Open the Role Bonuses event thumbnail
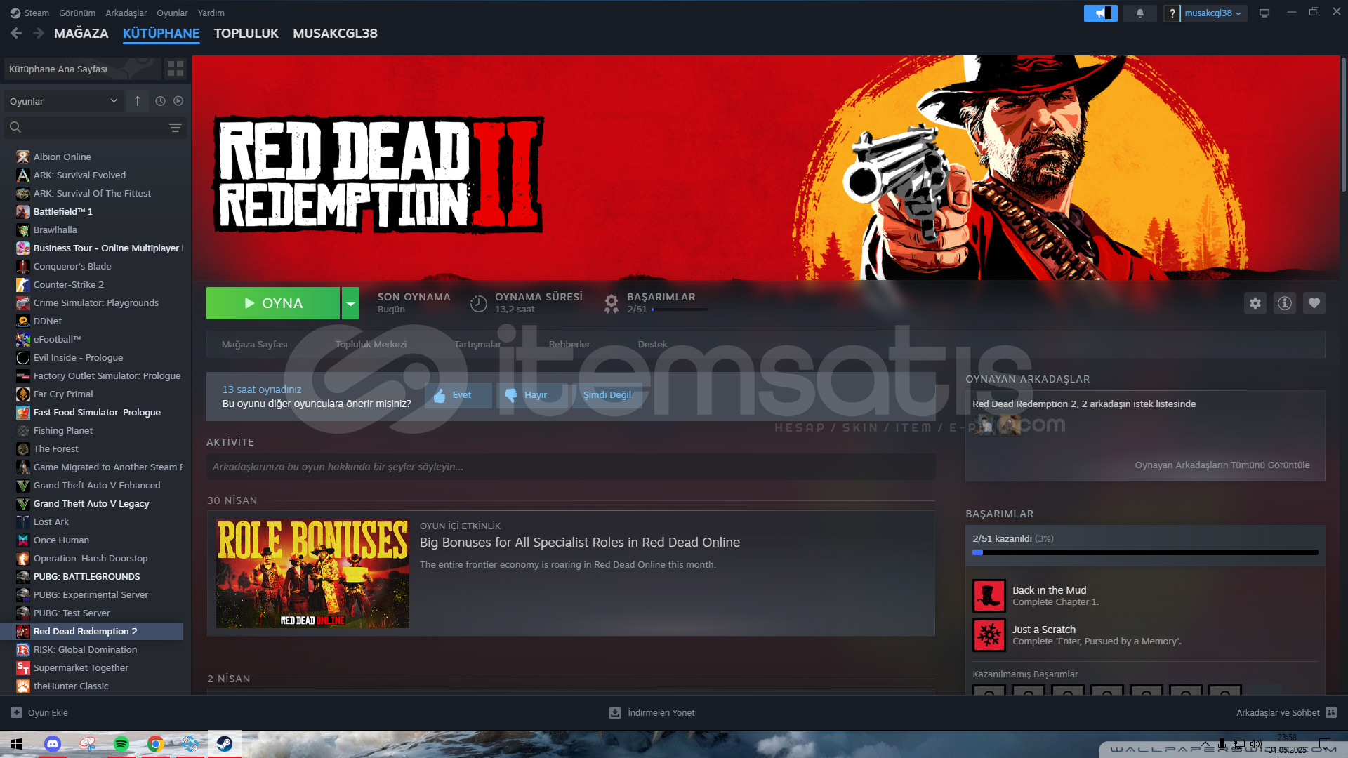The width and height of the screenshot is (1348, 758). point(312,573)
